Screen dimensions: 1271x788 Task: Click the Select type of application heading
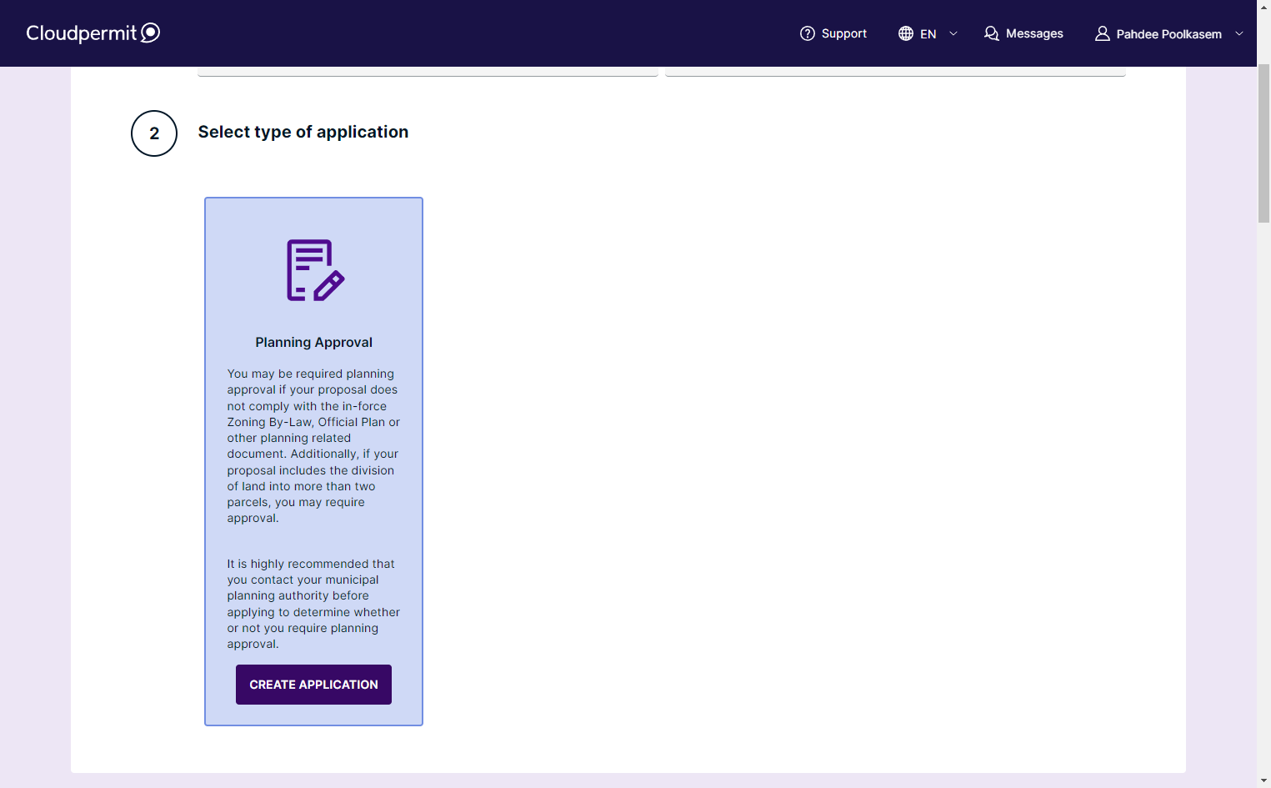[303, 132]
